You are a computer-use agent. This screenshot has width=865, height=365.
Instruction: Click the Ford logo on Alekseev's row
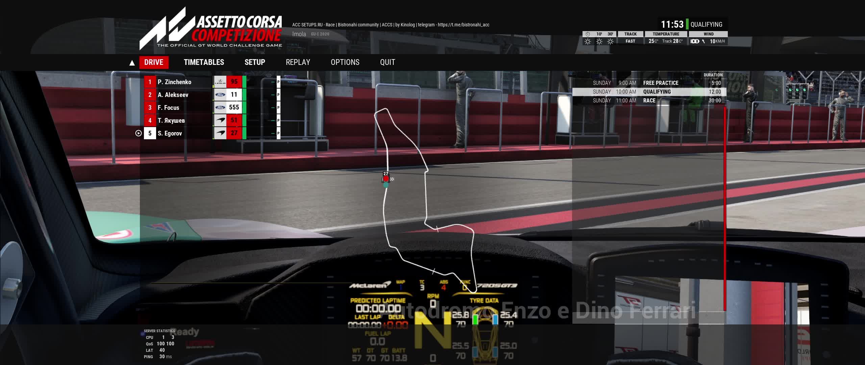coord(220,95)
